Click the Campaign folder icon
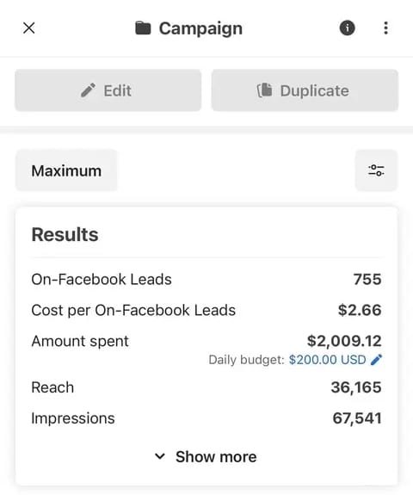 [143, 28]
